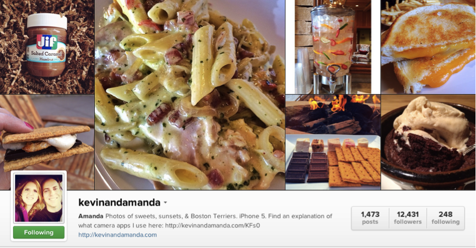Open the http://kevinandamanda.com link
476x248 pixels.
click(118, 235)
